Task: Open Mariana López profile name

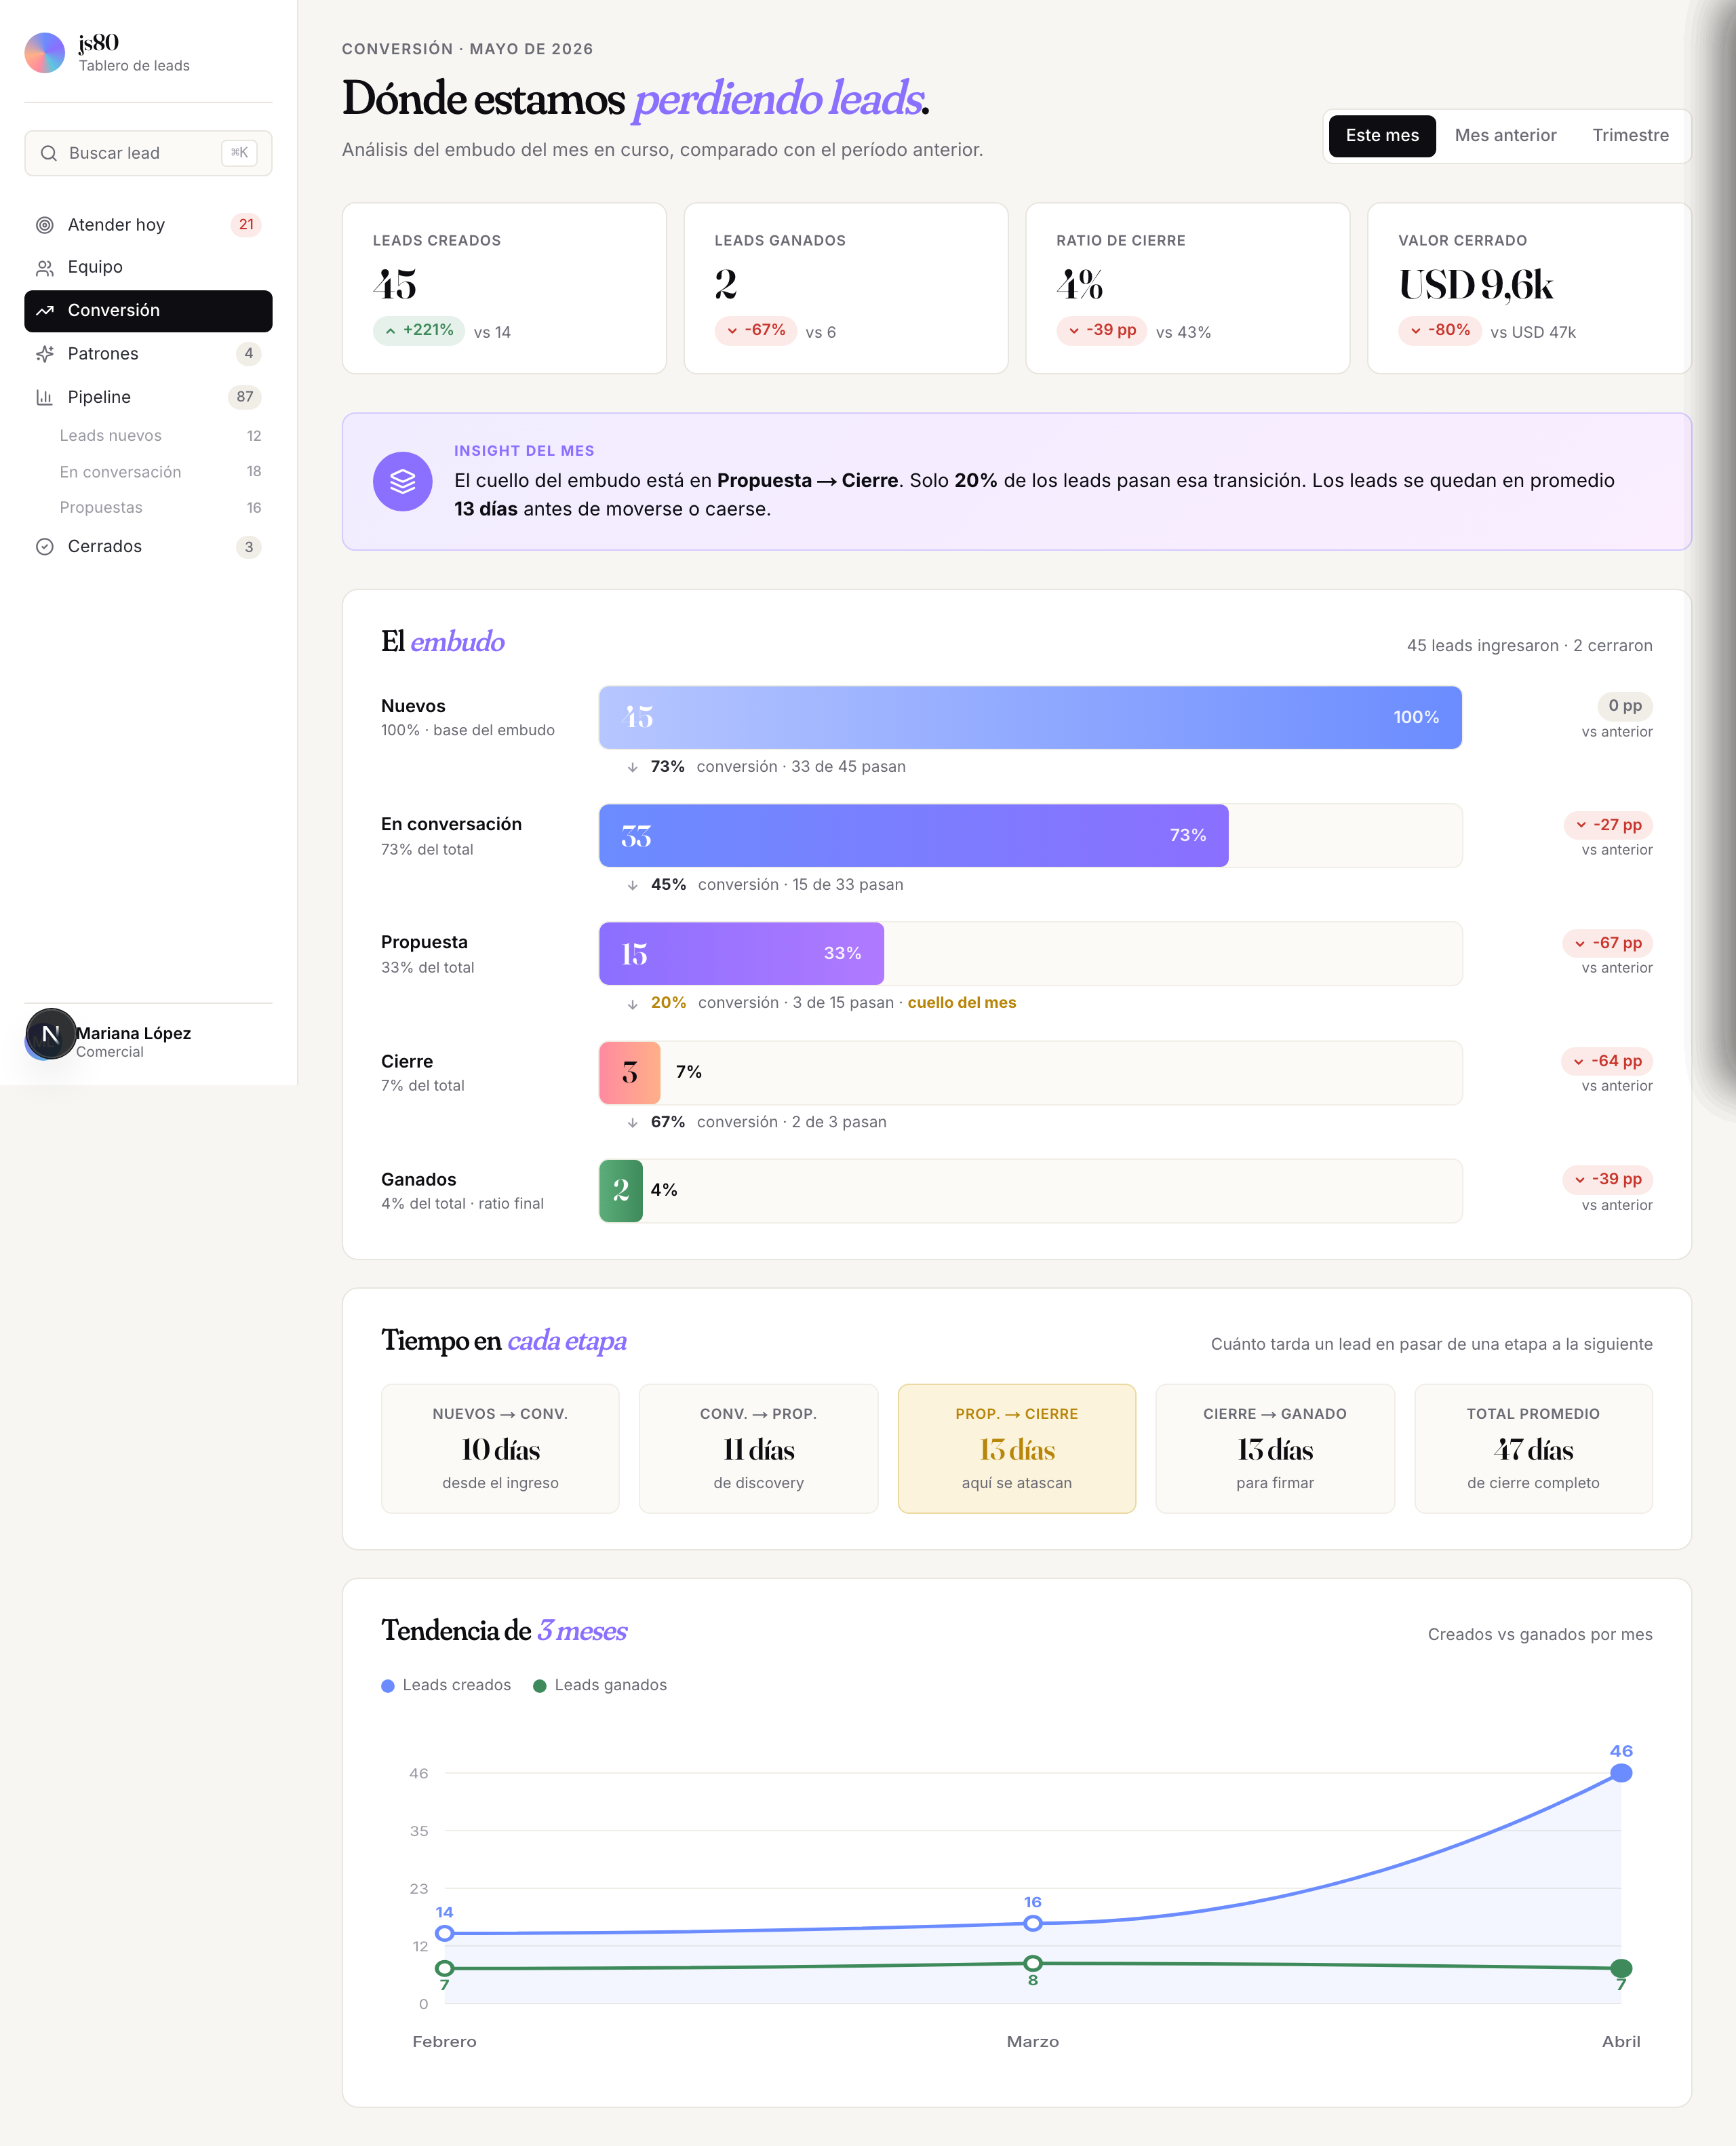Action: tap(134, 1034)
